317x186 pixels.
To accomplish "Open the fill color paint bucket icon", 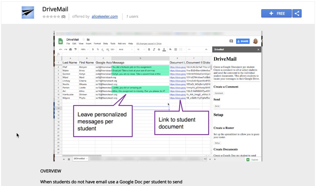I will tap(170, 49).
